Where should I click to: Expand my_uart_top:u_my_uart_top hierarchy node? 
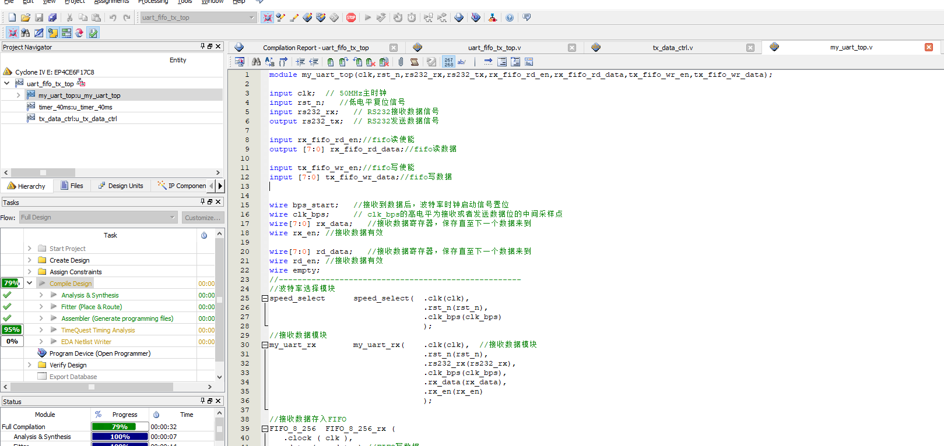click(x=18, y=95)
